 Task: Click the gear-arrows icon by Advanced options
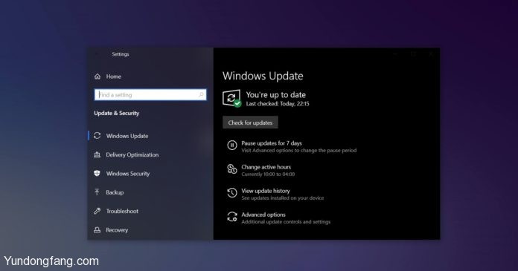(x=232, y=217)
